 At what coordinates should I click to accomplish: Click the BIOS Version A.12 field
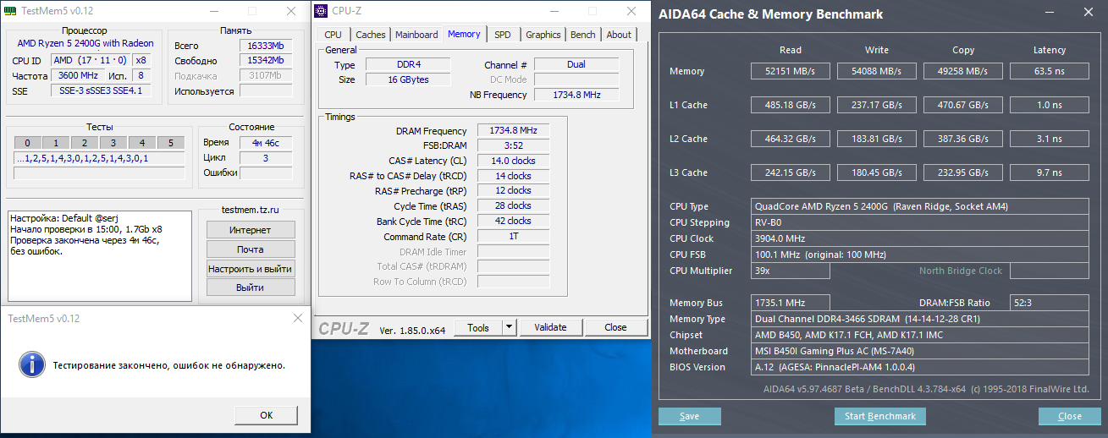tap(920, 367)
